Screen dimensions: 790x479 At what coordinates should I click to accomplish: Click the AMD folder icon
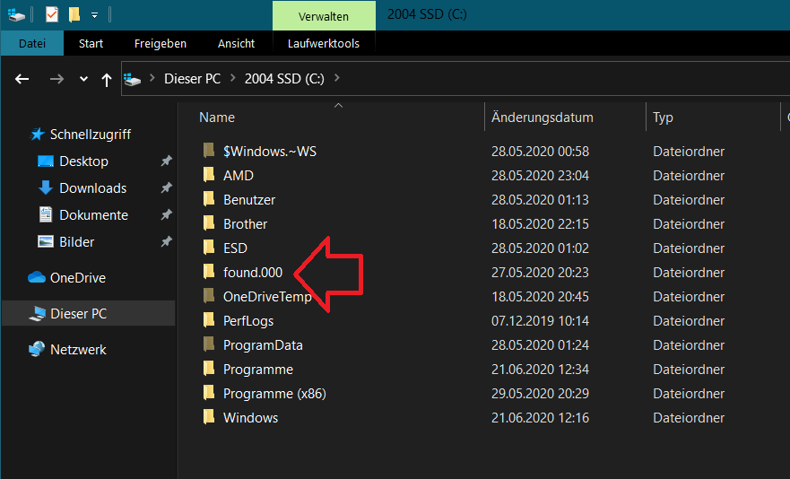point(209,174)
